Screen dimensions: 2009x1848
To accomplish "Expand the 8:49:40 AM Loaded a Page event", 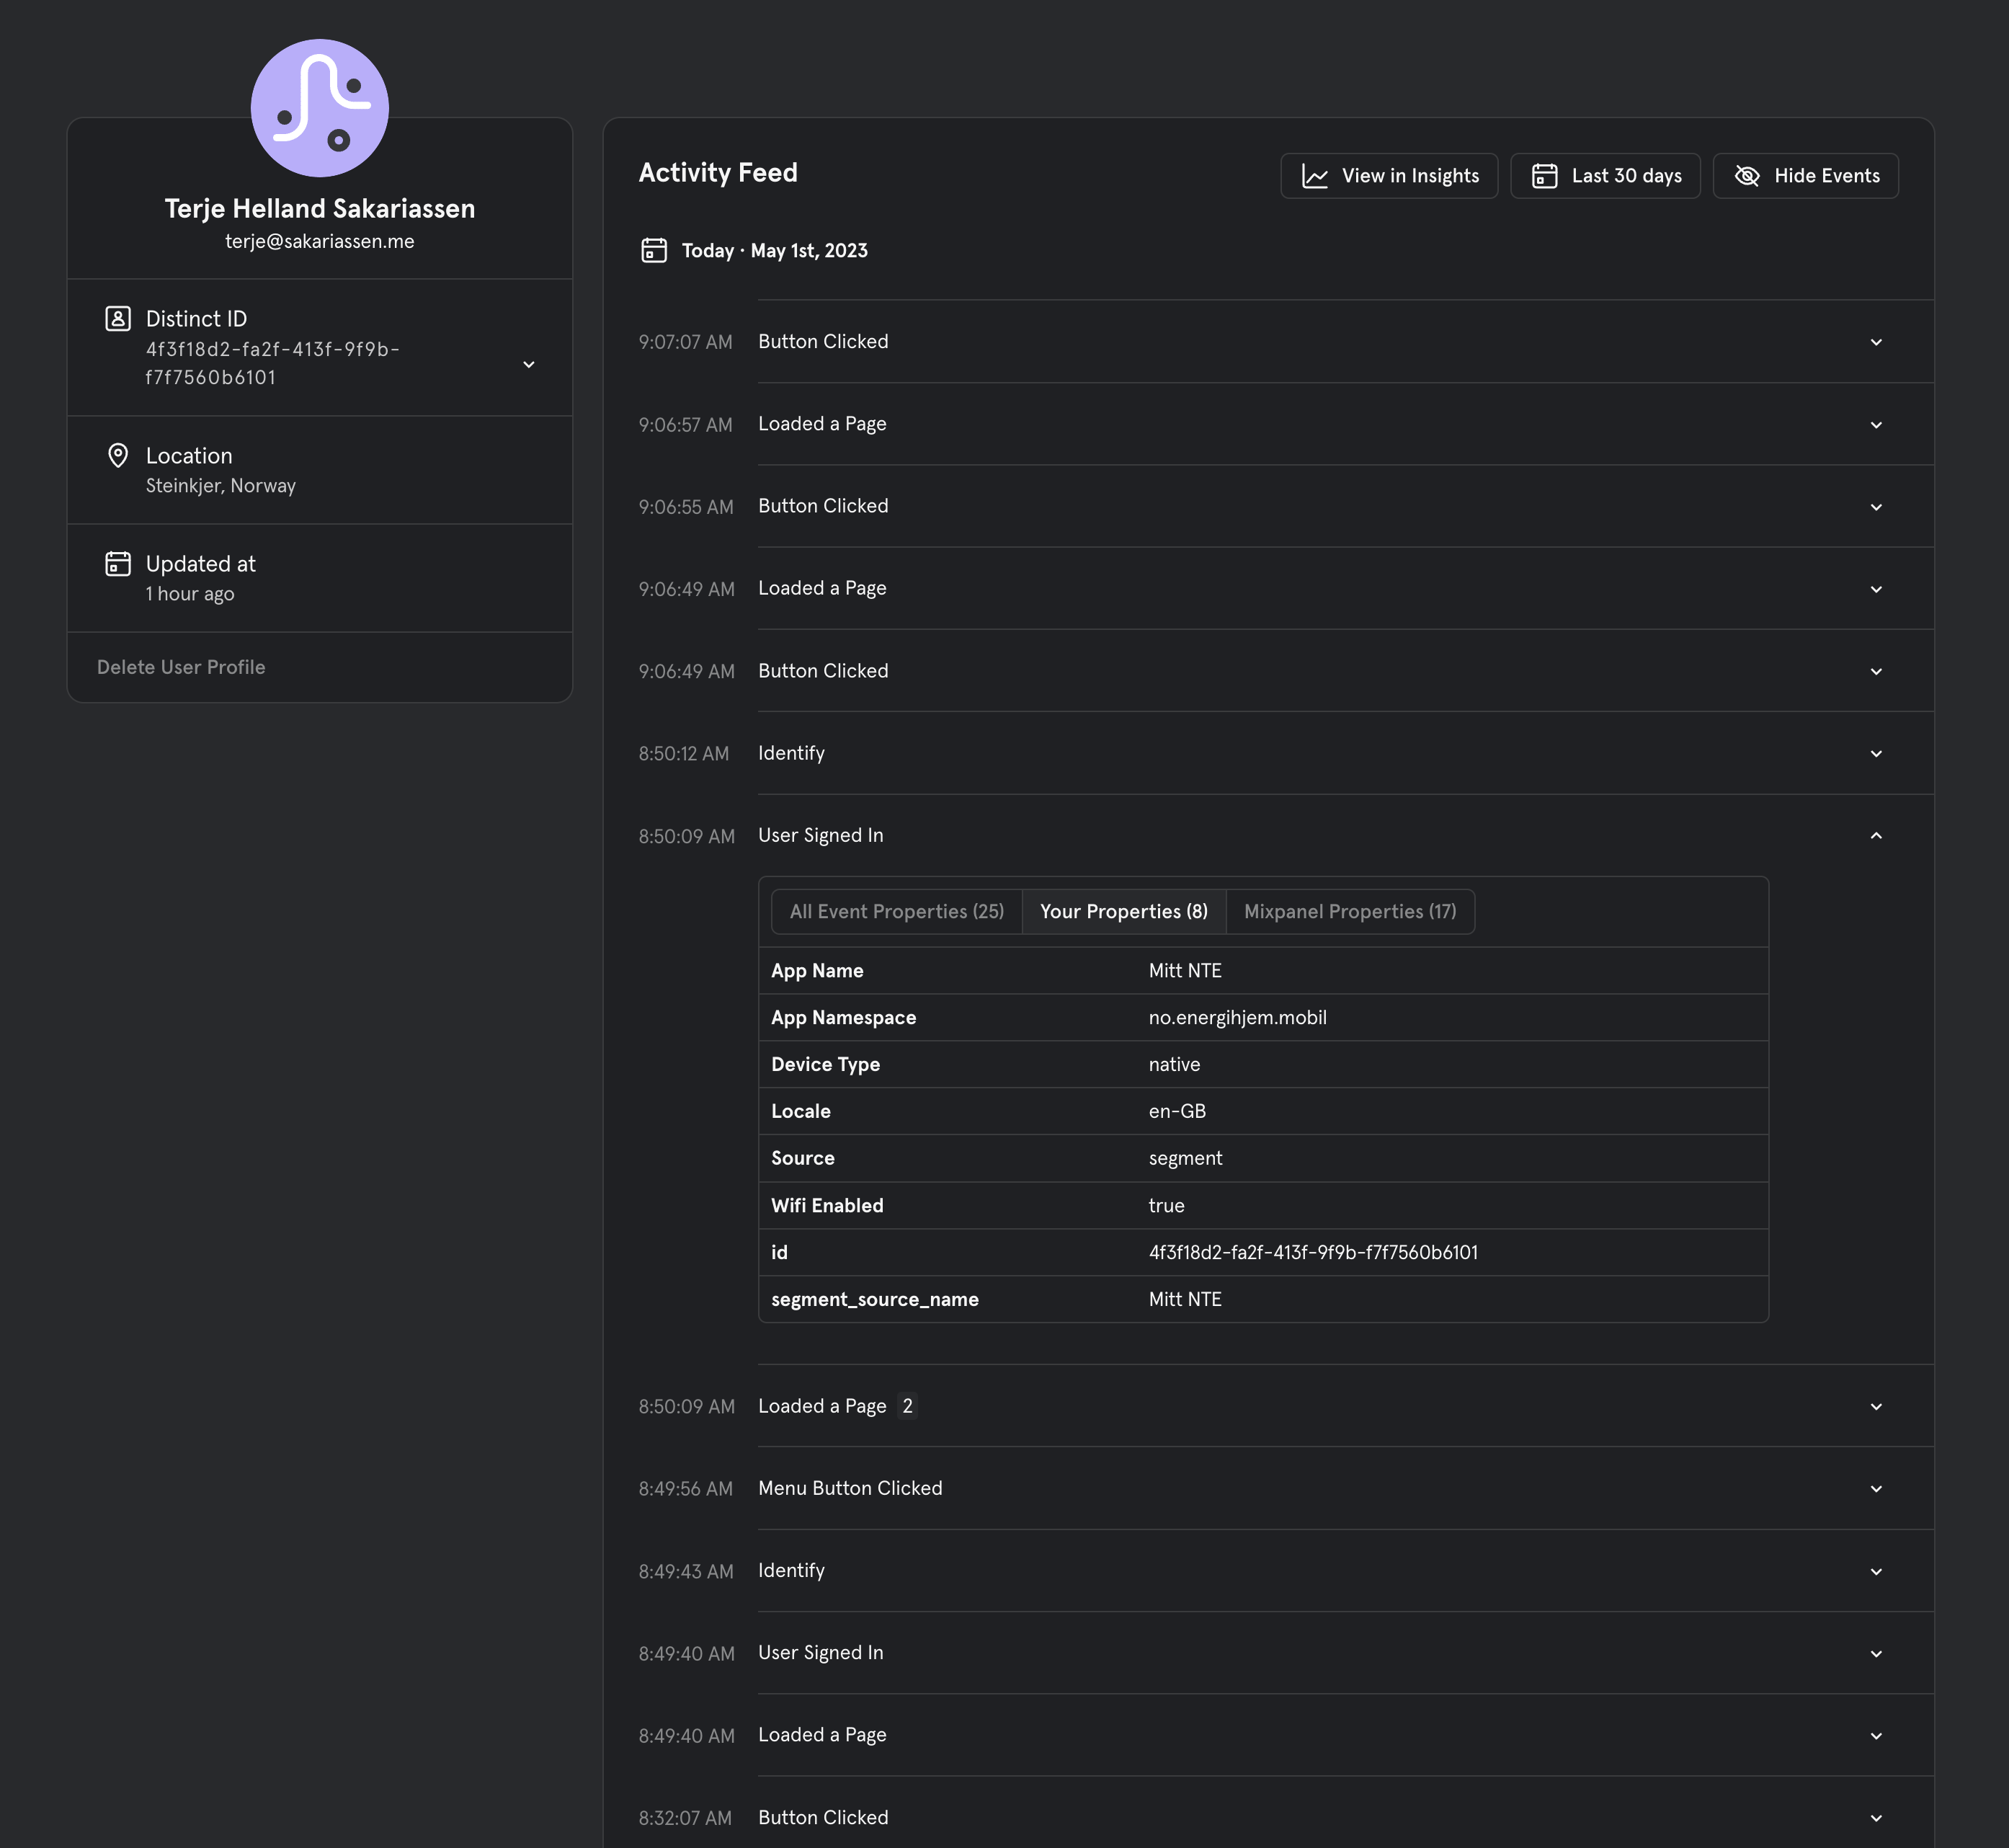I will (1876, 1736).
